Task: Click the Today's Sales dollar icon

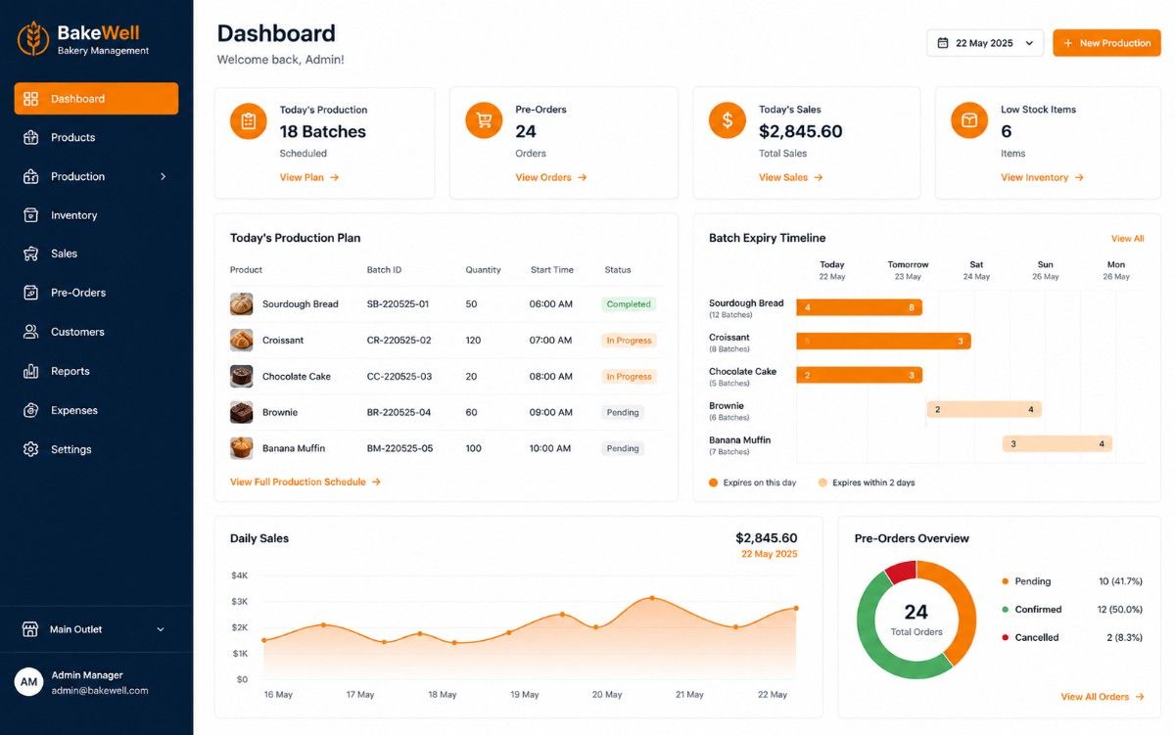Action: [727, 120]
